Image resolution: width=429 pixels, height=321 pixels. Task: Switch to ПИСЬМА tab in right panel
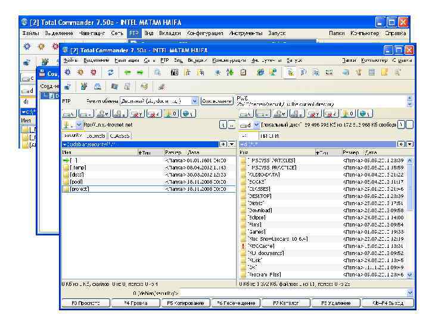[x=269, y=136]
